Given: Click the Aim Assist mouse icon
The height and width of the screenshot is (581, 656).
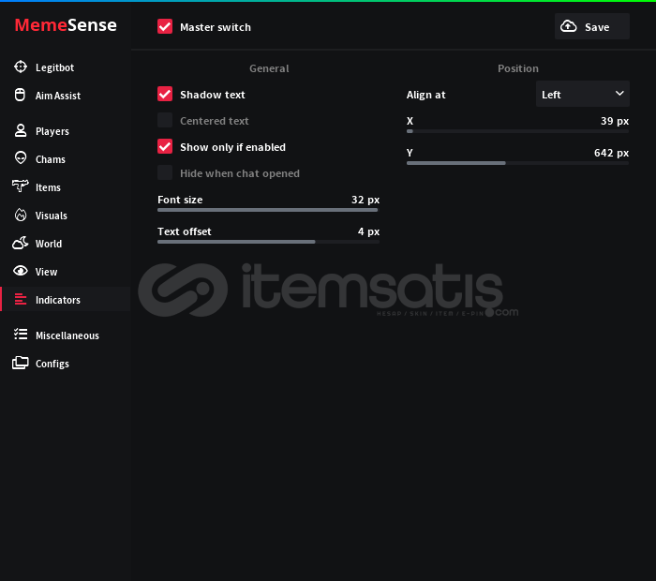Looking at the screenshot, I should [x=20, y=95].
